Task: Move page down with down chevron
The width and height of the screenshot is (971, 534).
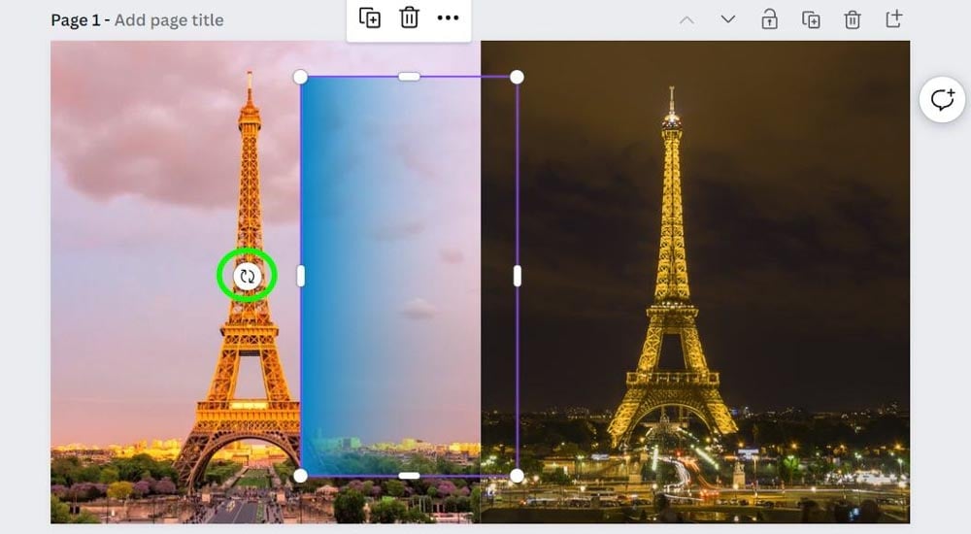Action: click(x=728, y=19)
